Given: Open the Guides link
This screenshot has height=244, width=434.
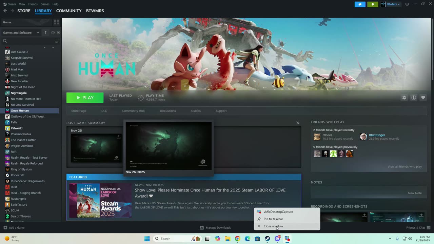Looking at the screenshot, I should (x=196, y=111).
